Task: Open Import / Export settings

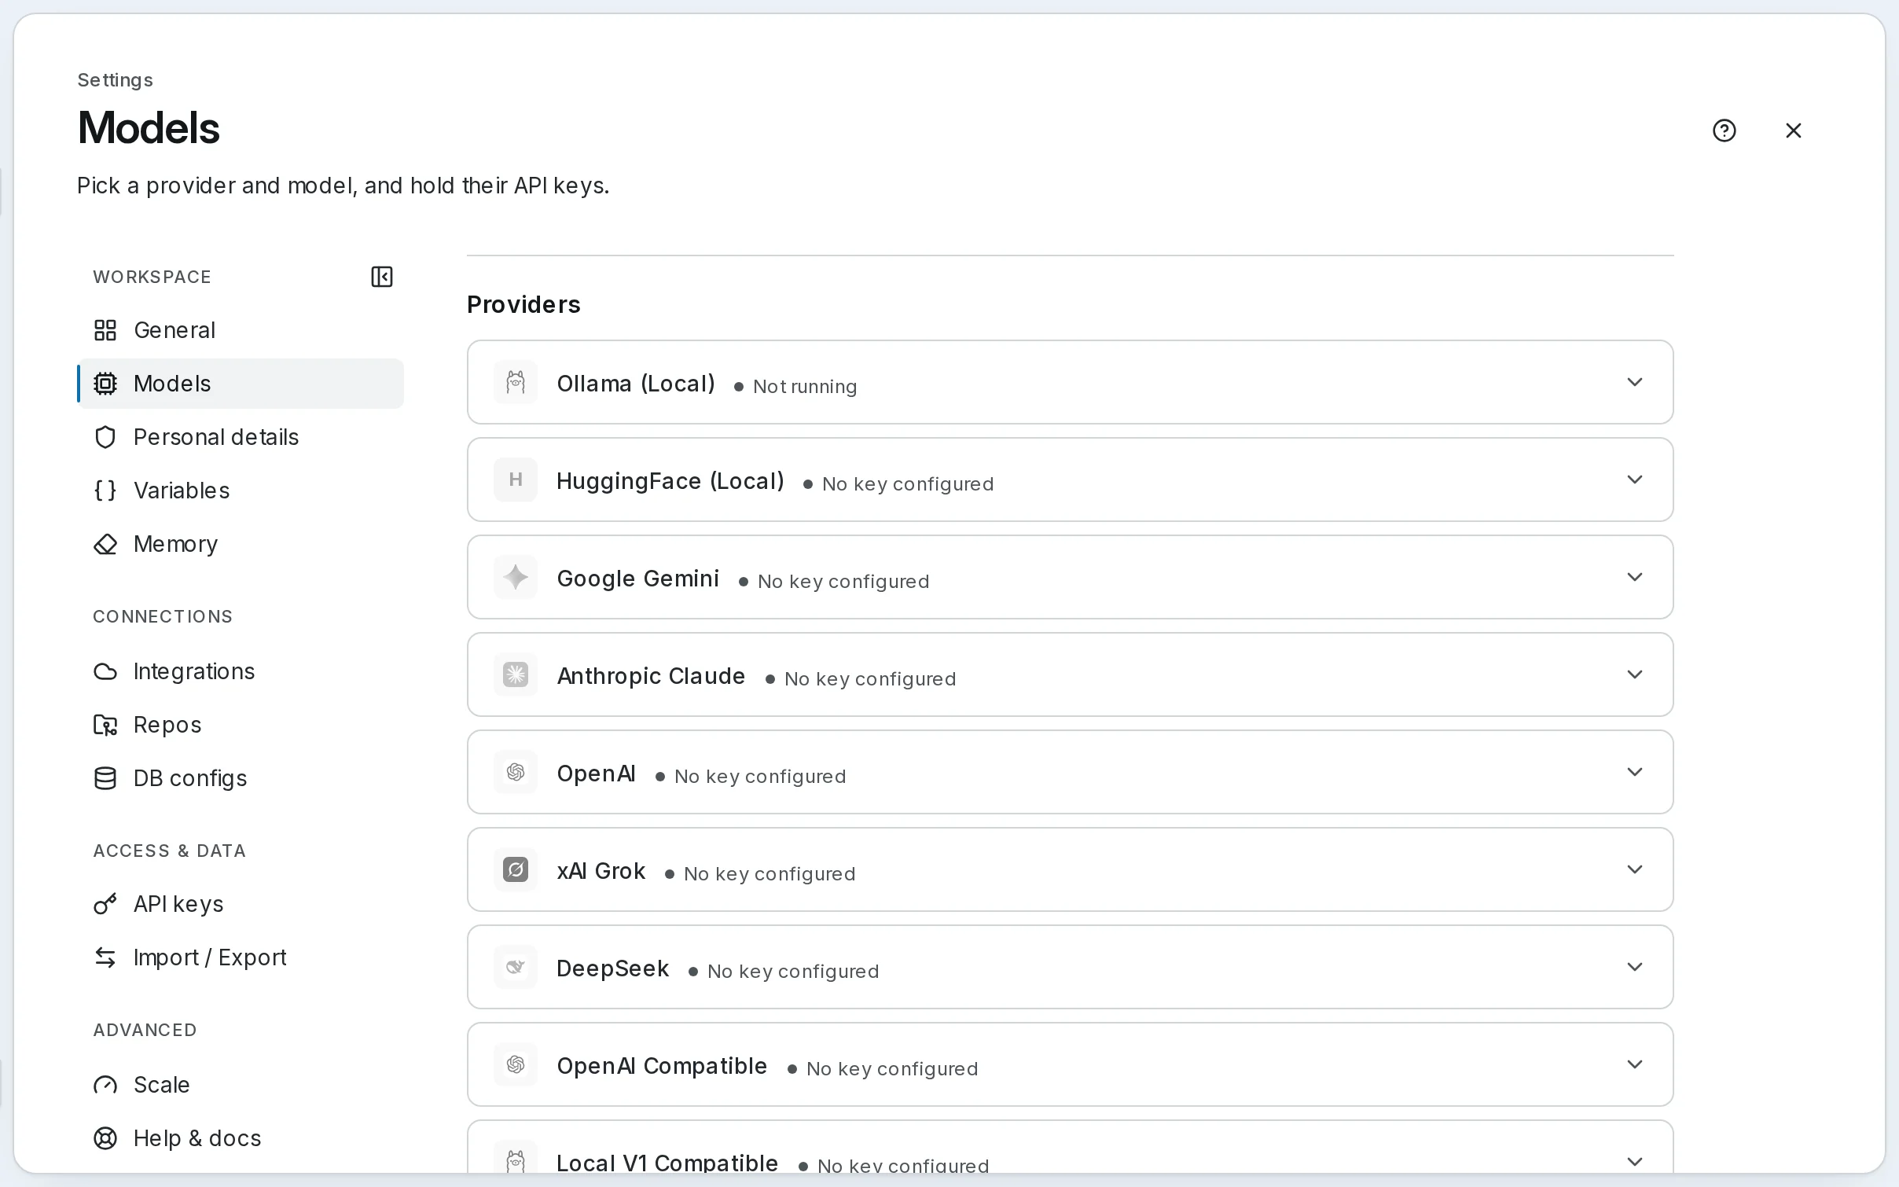Action: pos(241,957)
